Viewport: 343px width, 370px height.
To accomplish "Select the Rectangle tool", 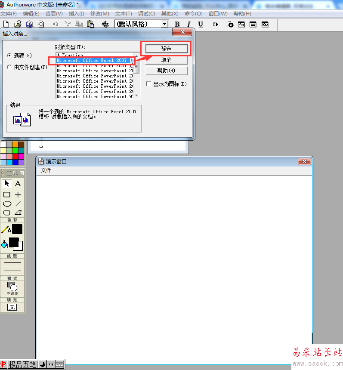I will pos(6,194).
